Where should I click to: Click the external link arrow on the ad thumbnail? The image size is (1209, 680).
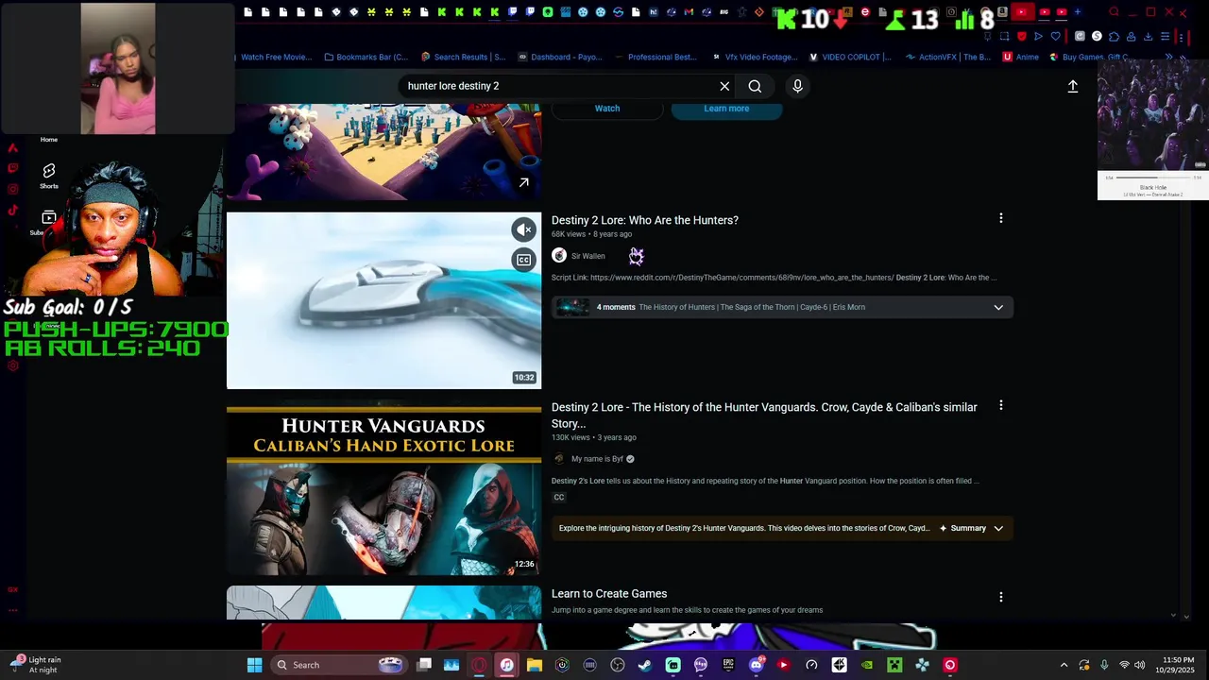pyautogui.click(x=523, y=182)
